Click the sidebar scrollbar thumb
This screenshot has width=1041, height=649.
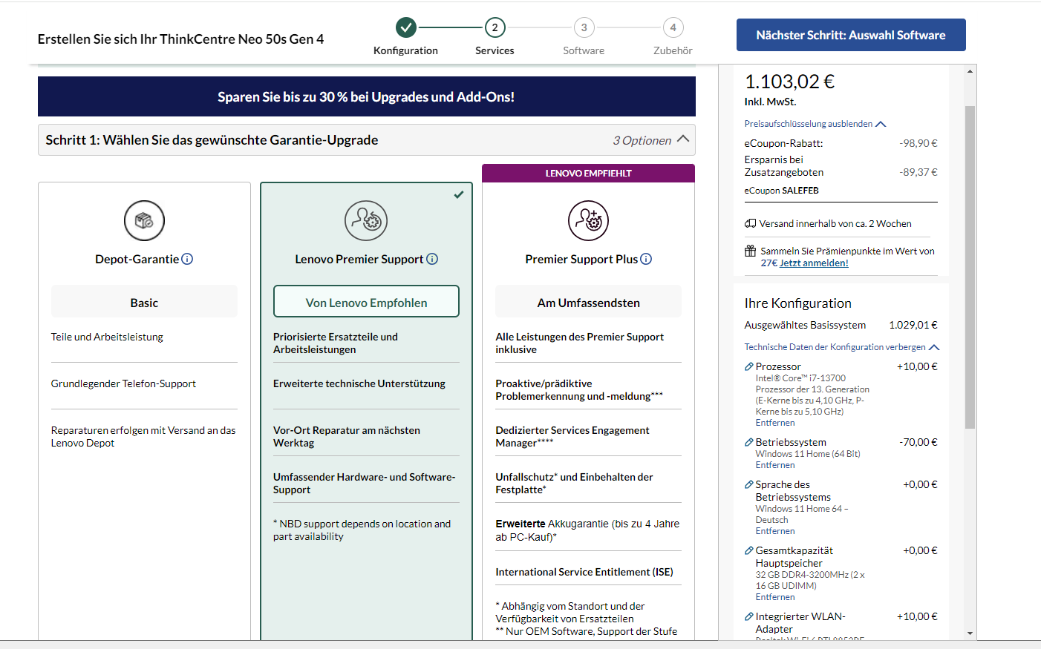coord(970,267)
